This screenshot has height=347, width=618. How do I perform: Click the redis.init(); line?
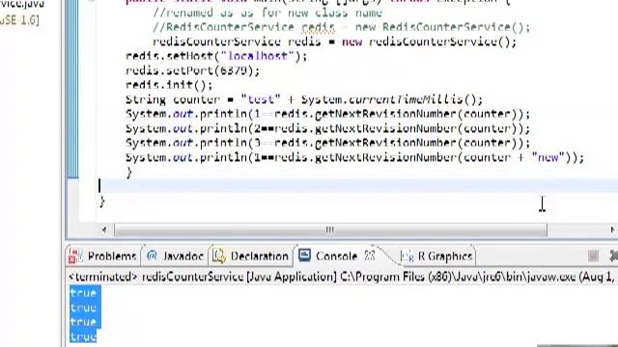pyautogui.click(x=169, y=85)
